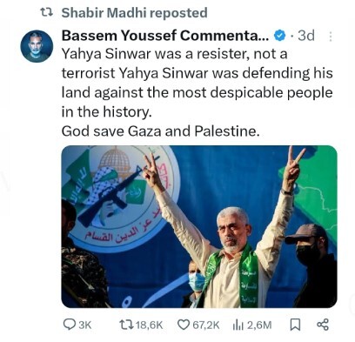
Task: Click the 3K replies count
Action: [x=85, y=325]
